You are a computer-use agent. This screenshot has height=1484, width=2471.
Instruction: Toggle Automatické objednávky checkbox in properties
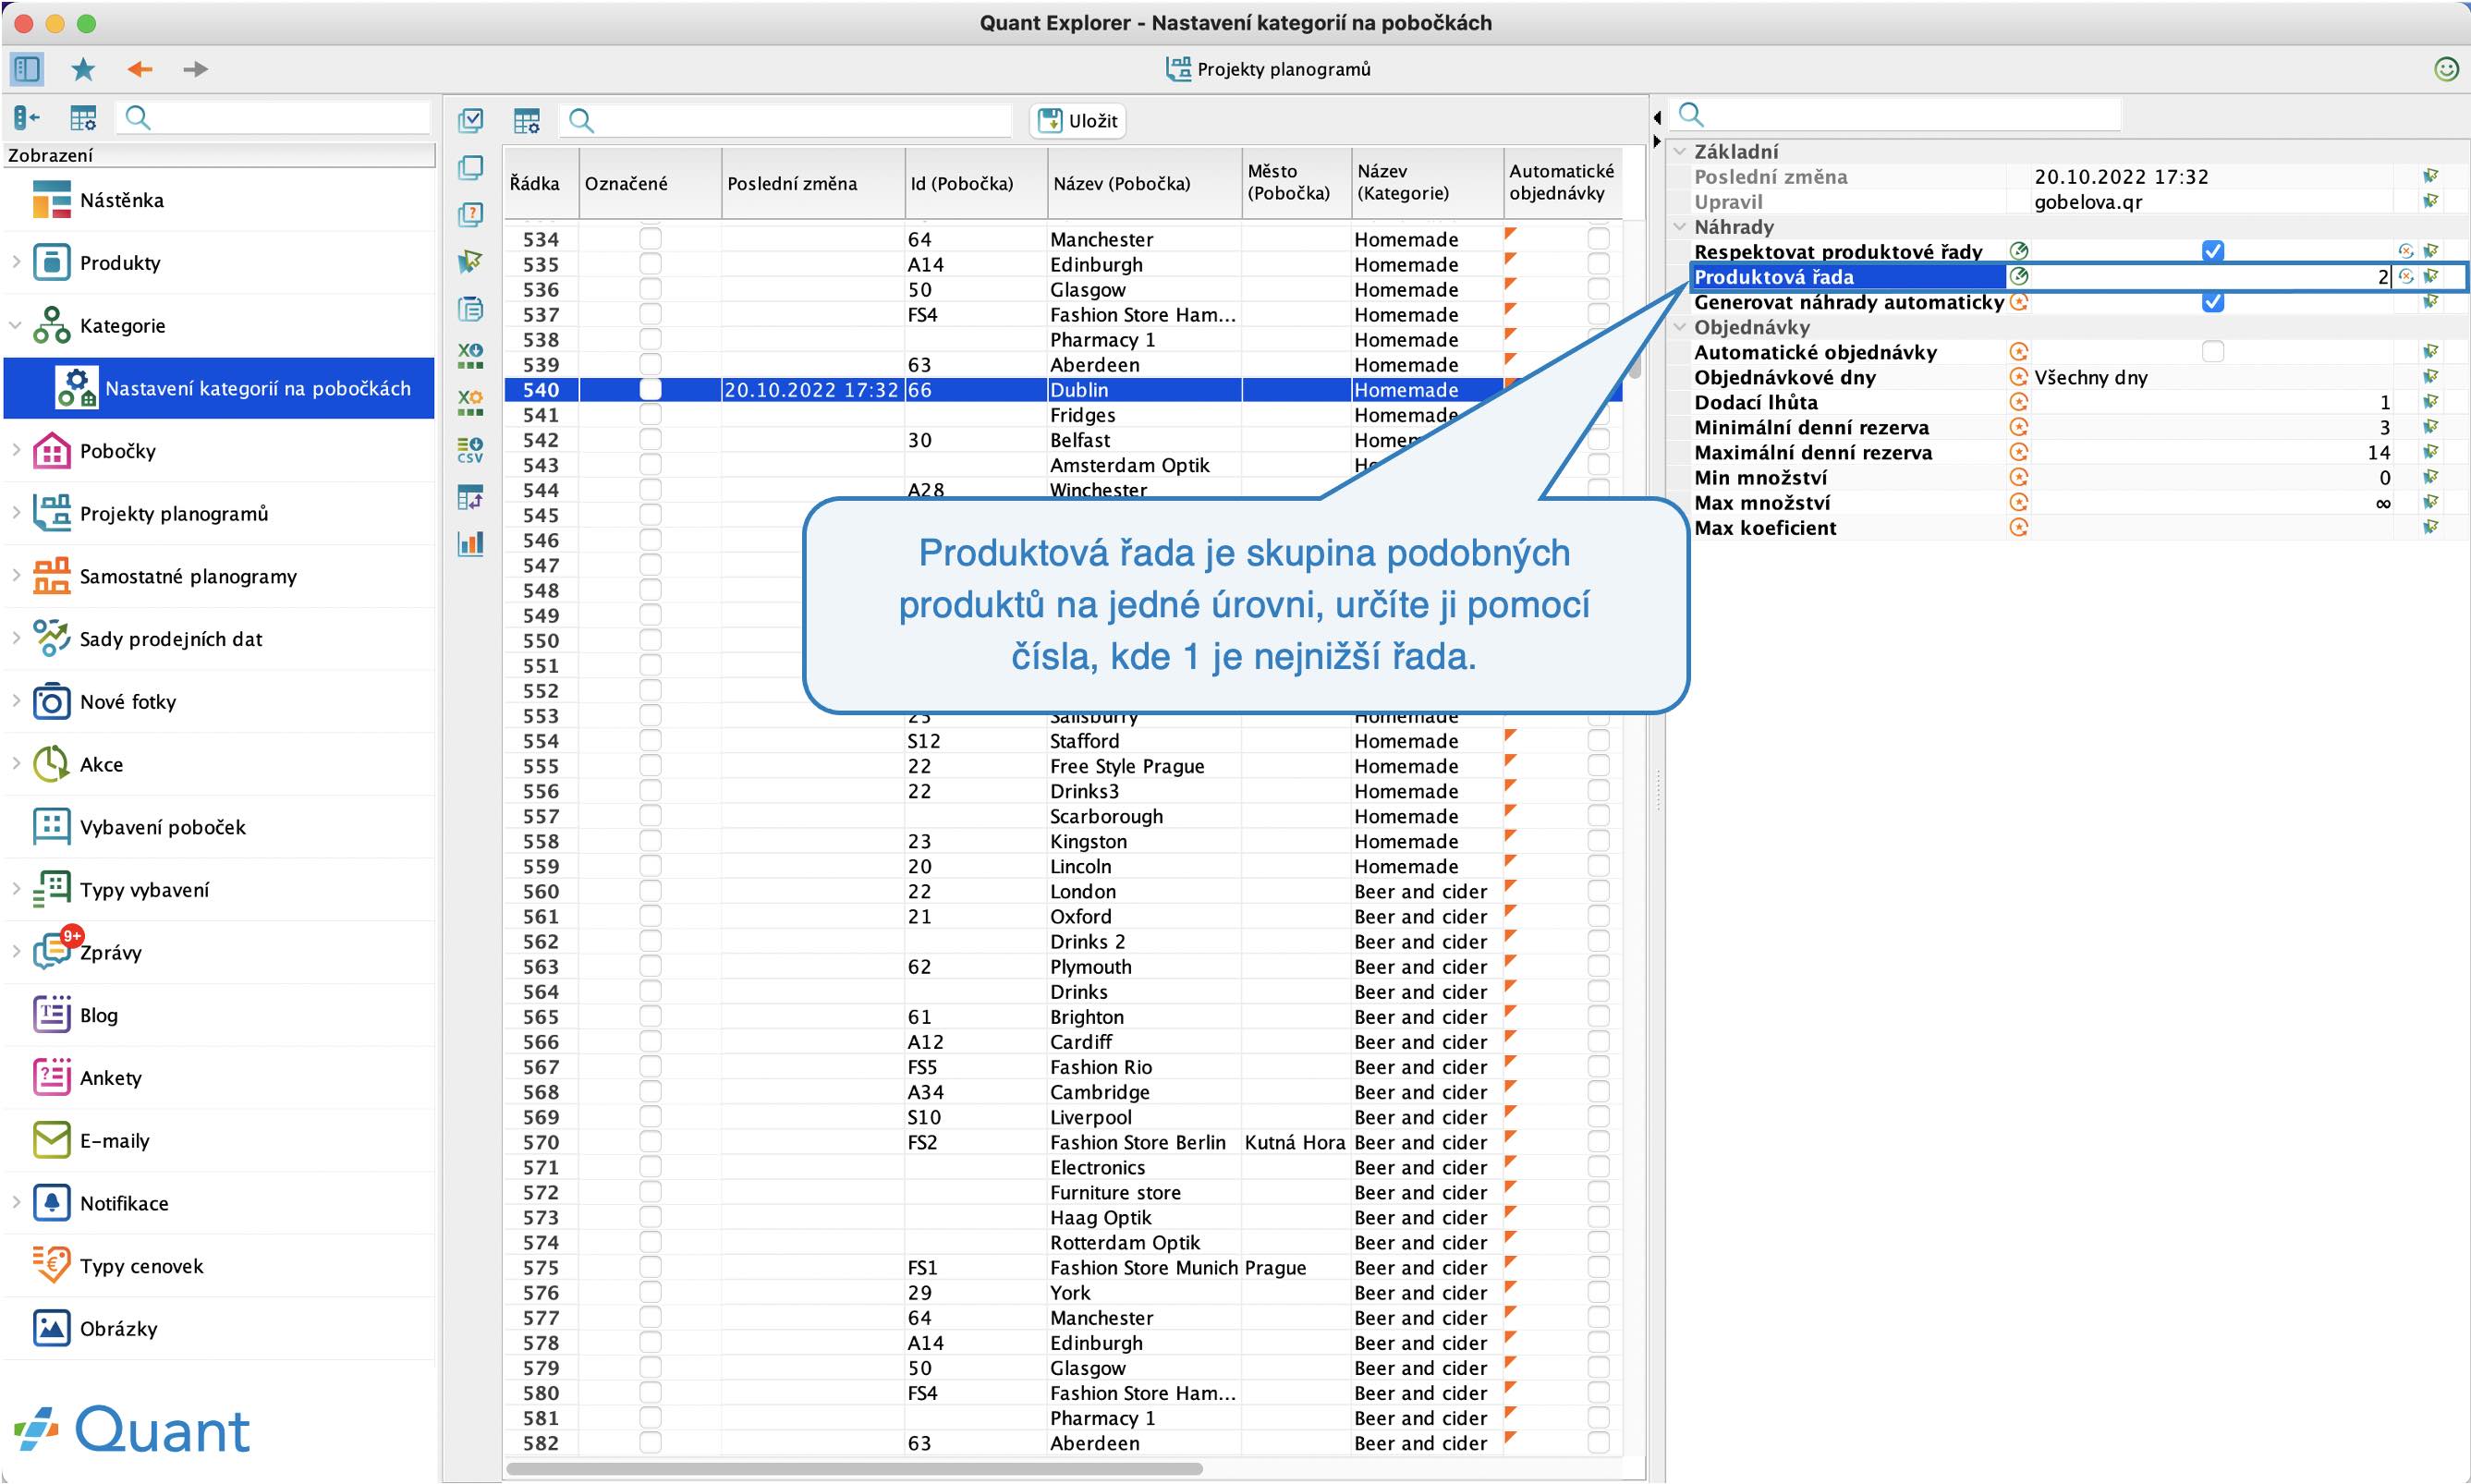[x=2212, y=351]
